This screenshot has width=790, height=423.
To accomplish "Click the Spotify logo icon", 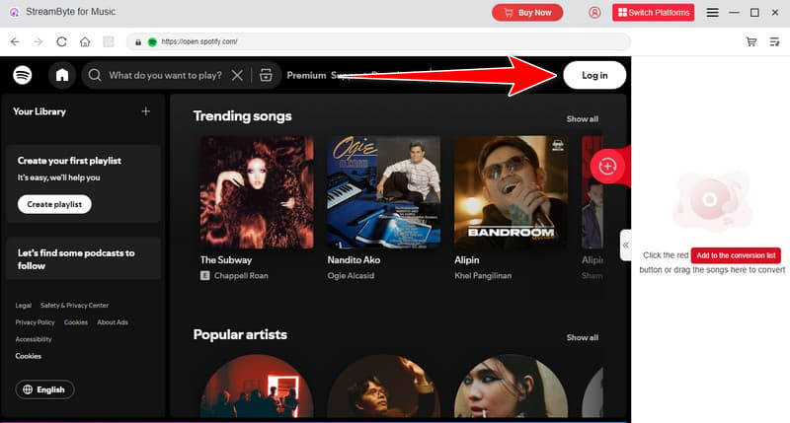I will click(23, 75).
